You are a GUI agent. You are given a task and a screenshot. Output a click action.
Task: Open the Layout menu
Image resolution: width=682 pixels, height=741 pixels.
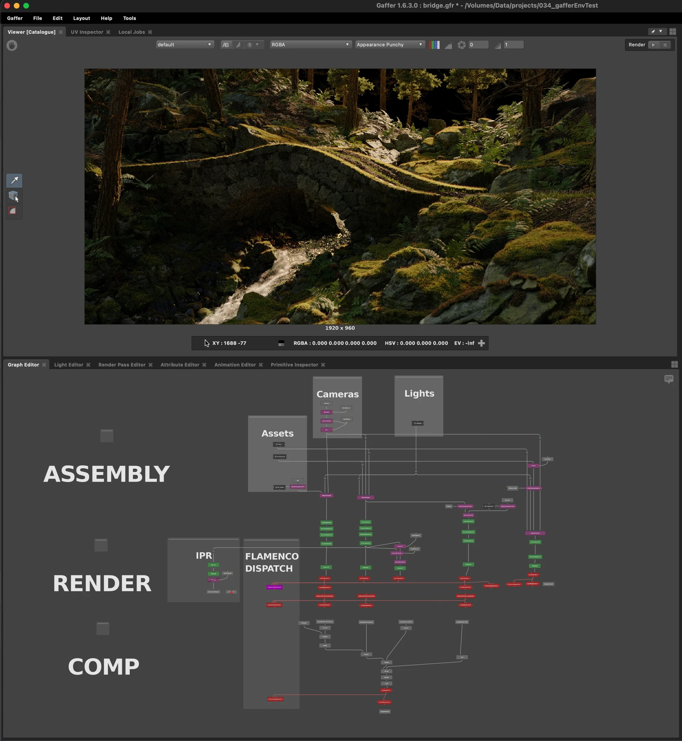[x=82, y=18]
